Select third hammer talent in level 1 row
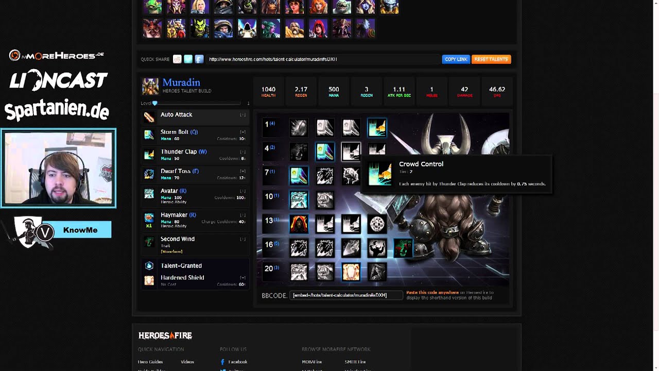The image size is (659, 371). click(351, 127)
